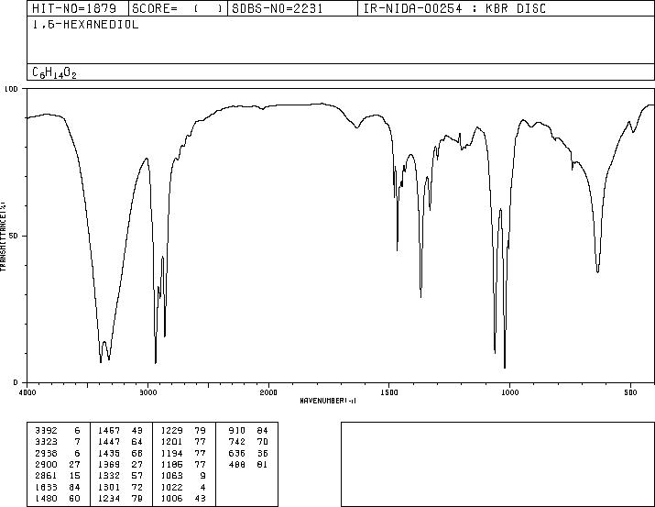This screenshot has width=655, height=507.
Task: Select peak table entry 1022
Action: (x=171, y=487)
